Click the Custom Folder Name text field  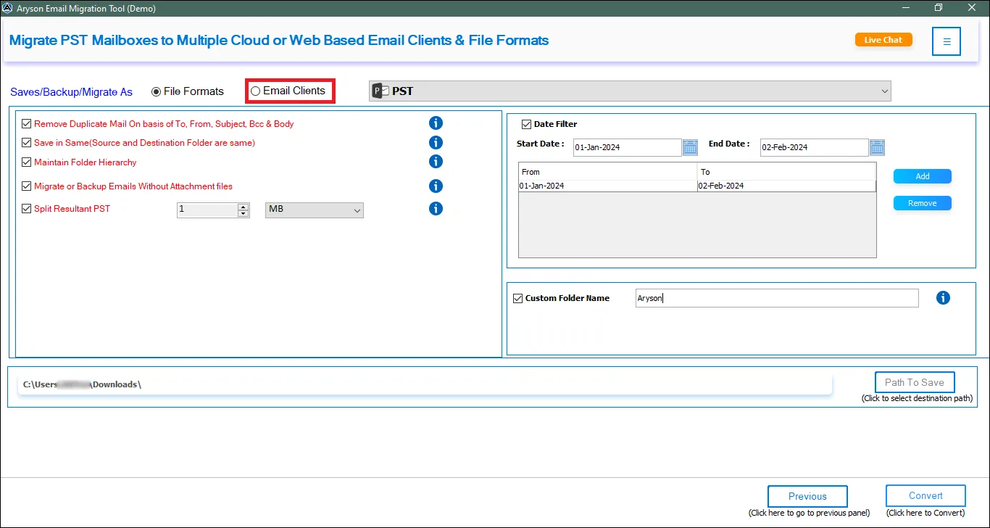[x=776, y=298]
